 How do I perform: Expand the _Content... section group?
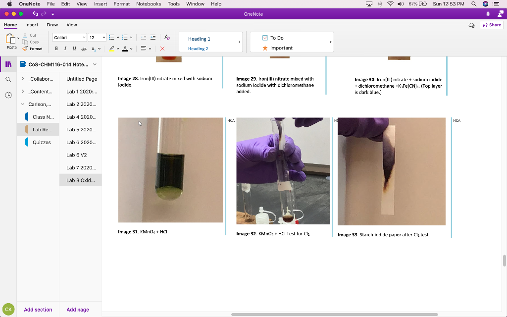click(23, 92)
